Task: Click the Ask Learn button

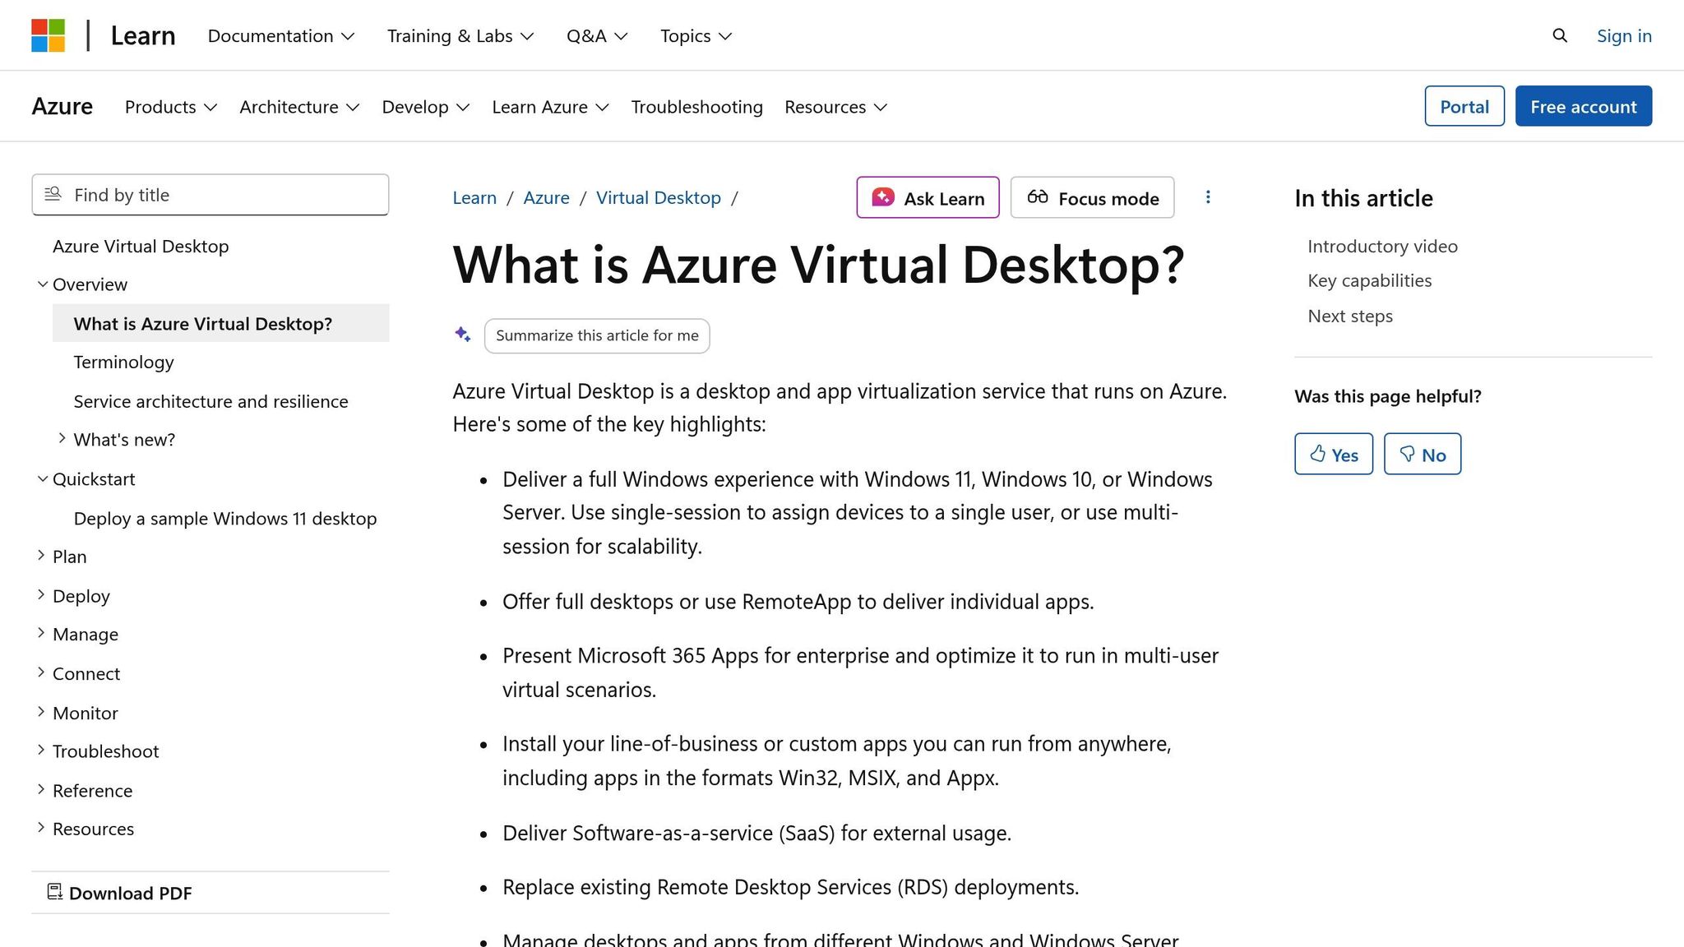Action: pyautogui.click(x=928, y=197)
